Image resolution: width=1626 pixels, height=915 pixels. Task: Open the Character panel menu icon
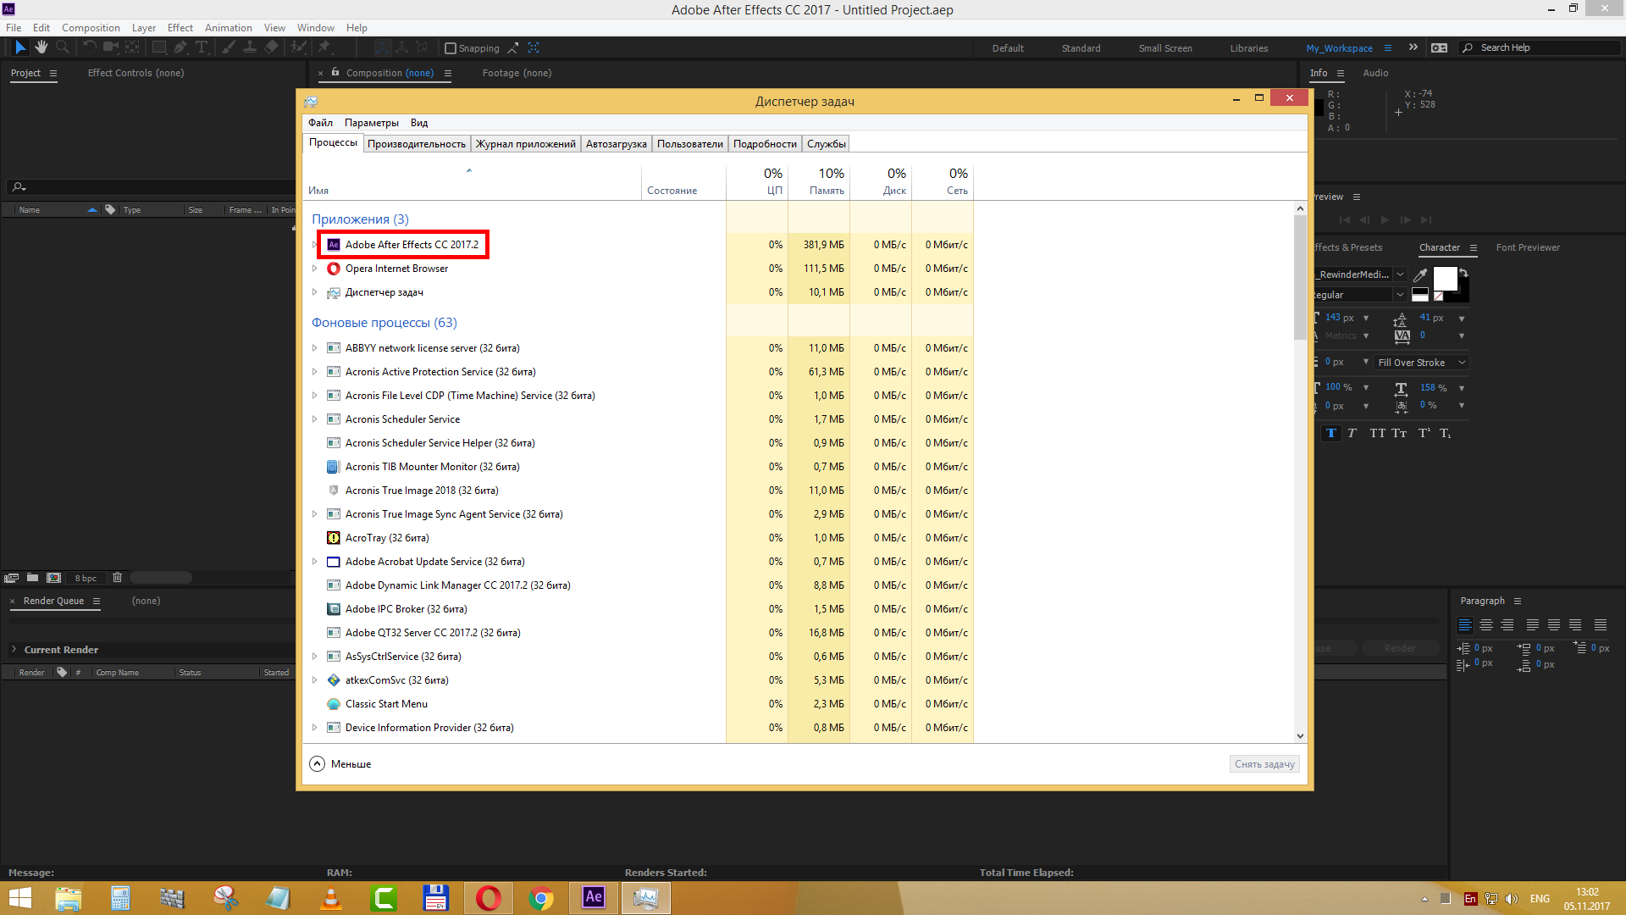tap(1474, 248)
